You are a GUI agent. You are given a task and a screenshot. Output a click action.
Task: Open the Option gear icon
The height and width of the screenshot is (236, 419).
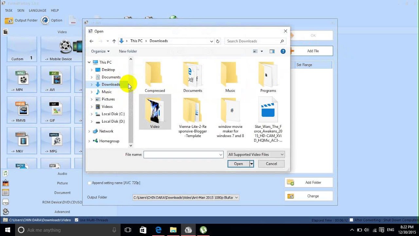(x=45, y=20)
